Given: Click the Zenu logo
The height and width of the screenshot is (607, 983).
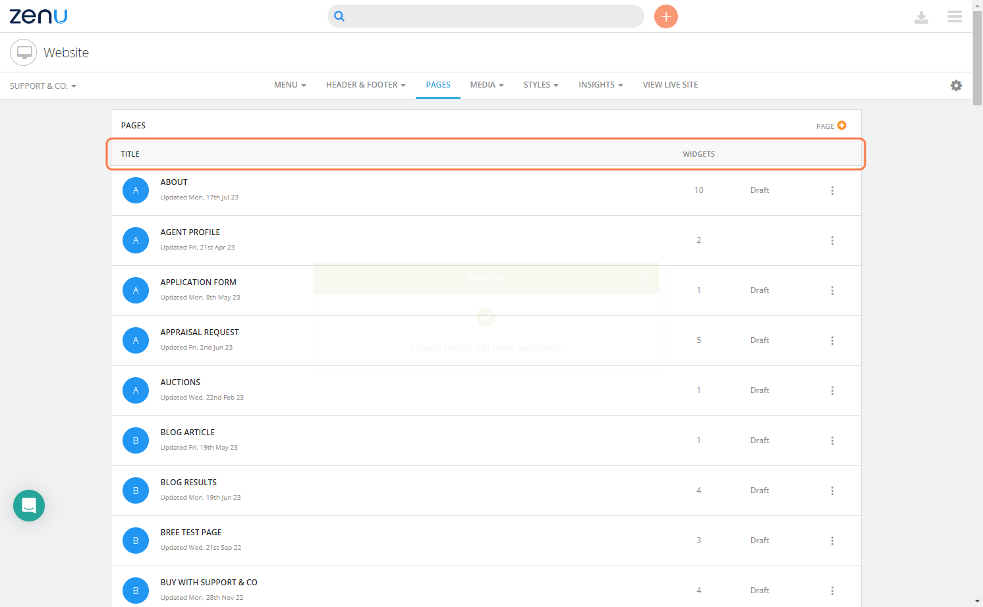Looking at the screenshot, I should pyautogui.click(x=38, y=16).
